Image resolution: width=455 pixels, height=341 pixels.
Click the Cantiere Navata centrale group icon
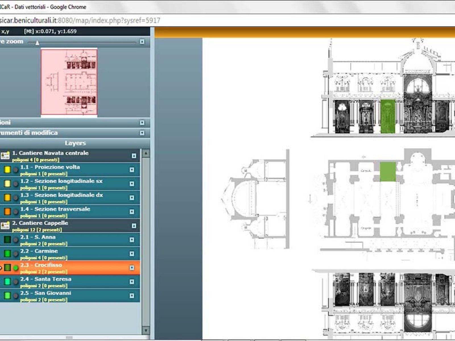5,155
